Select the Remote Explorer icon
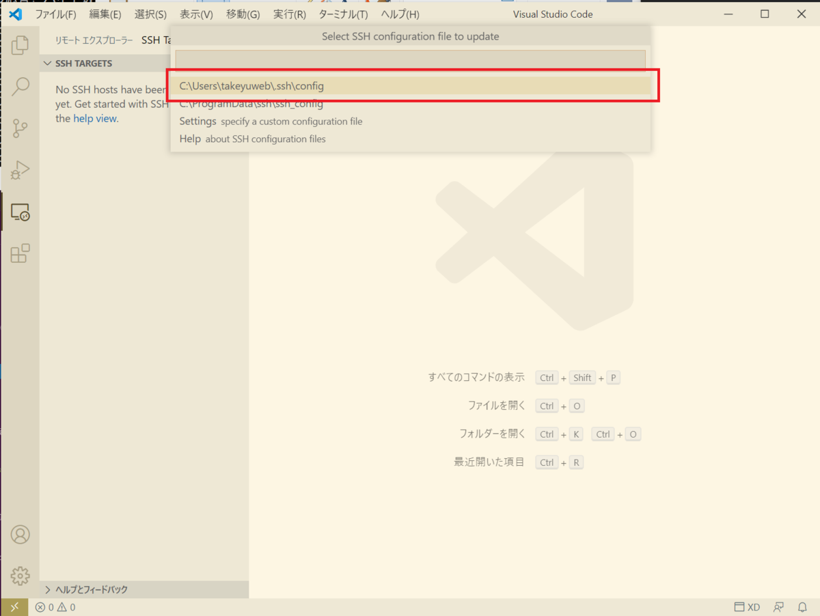The width and height of the screenshot is (820, 616). coord(20,212)
